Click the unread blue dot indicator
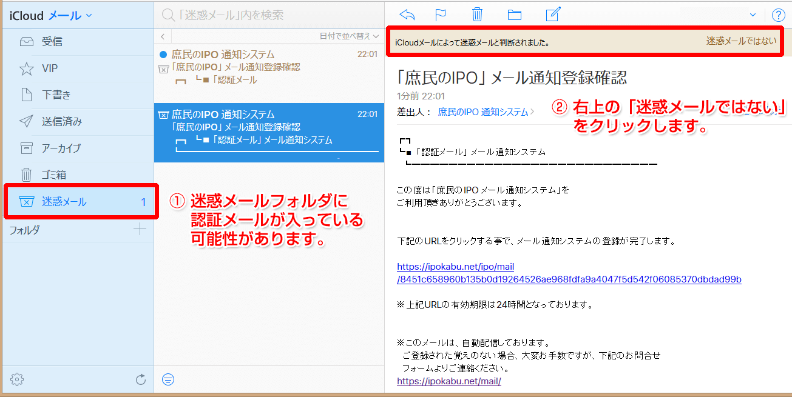Screen dimensions: 792x397 pos(163,55)
